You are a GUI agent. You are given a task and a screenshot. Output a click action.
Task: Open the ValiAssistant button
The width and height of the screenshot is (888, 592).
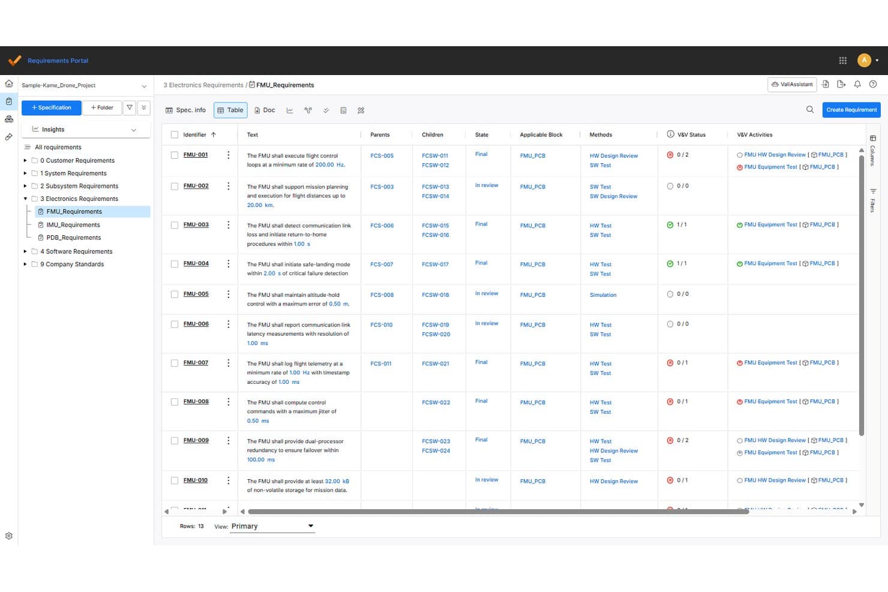click(792, 85)
